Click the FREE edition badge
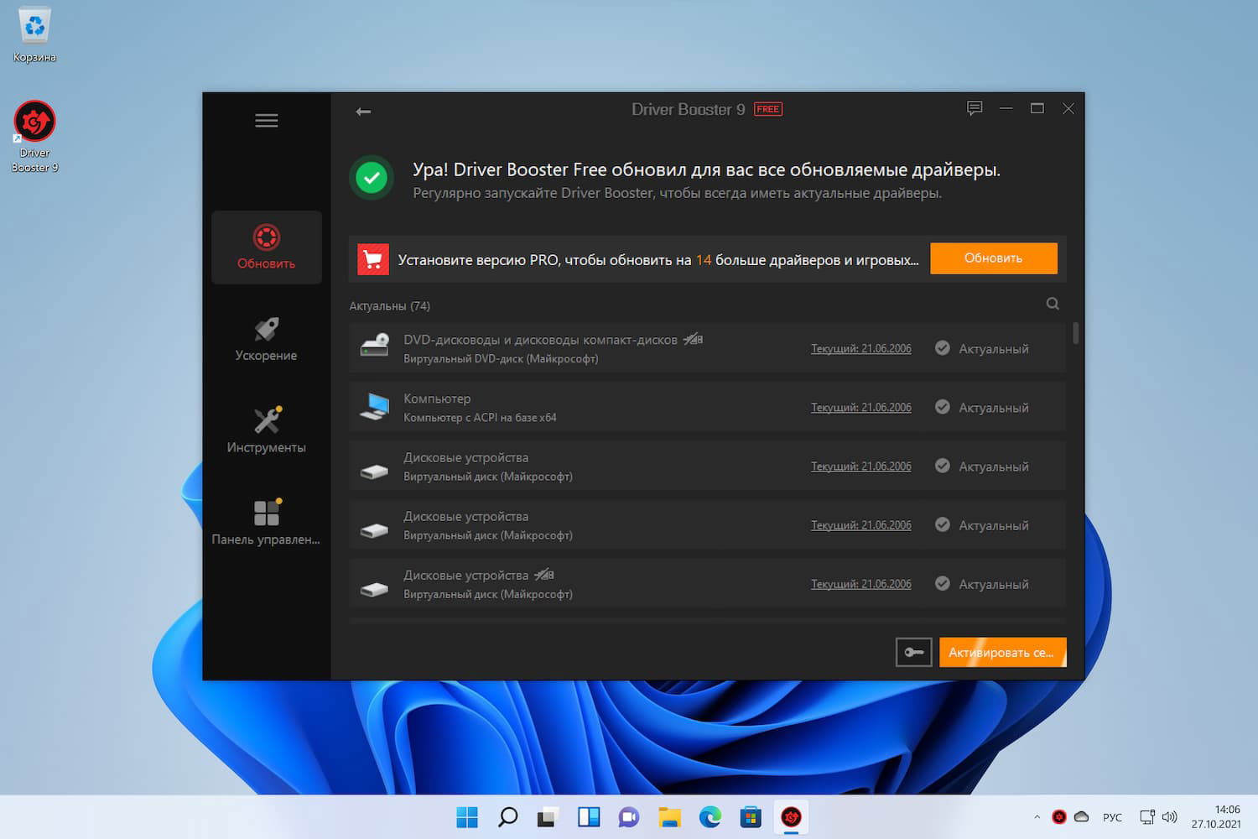The image size is (1258, 839). point(768,109)
